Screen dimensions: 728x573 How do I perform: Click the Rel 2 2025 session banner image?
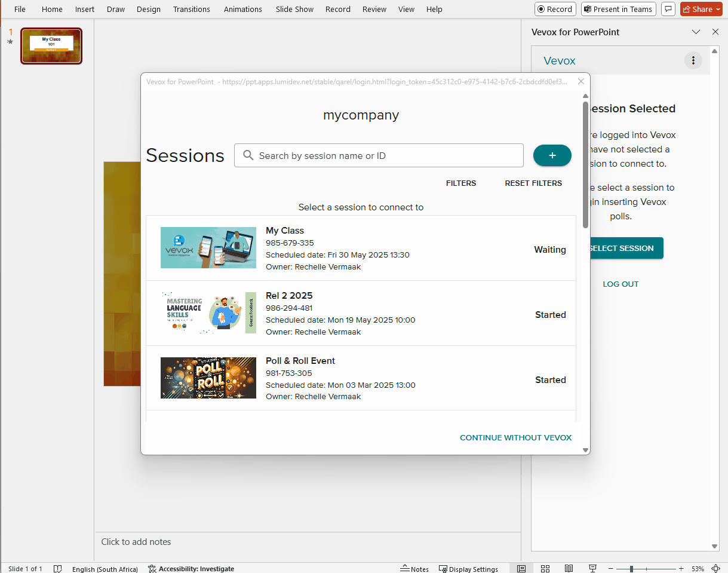point(208,312)
